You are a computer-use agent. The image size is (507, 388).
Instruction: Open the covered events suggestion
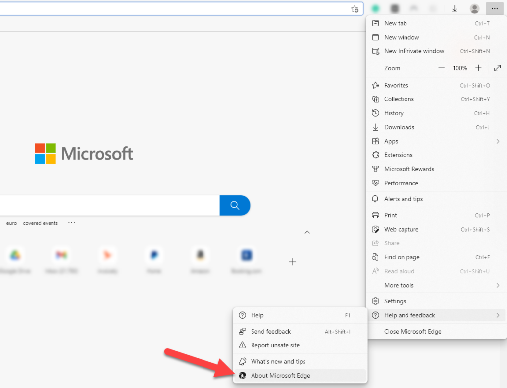(x=40, y=223)
